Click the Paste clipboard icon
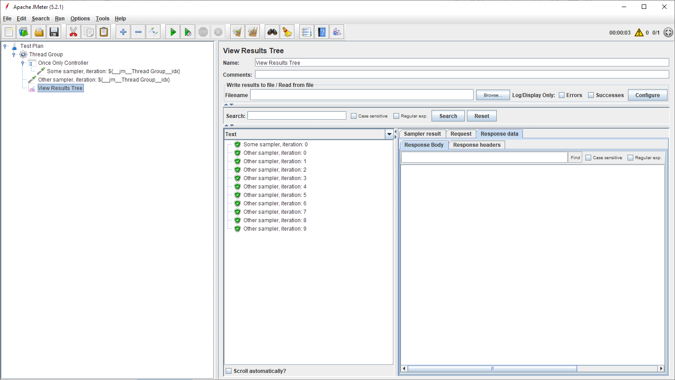The width and height of the screenshot is (675, 380). coord(104,32)
